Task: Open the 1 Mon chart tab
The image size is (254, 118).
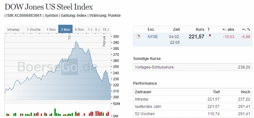Action: click(51, 30)
